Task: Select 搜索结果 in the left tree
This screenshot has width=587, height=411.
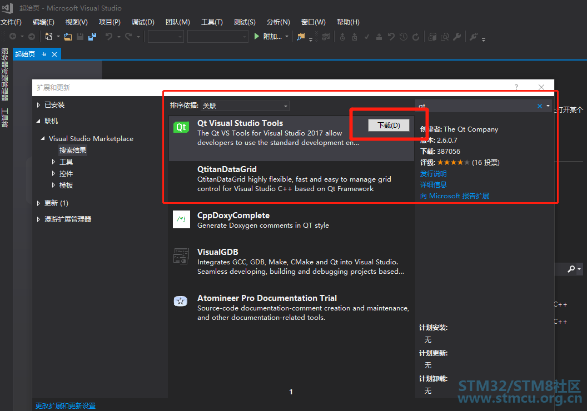Action: (x=73, y=150)
